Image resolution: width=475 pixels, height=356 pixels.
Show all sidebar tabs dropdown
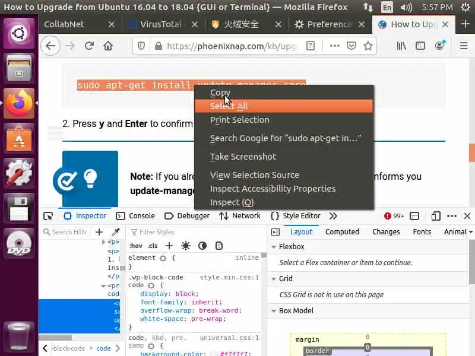pos(471,232)
